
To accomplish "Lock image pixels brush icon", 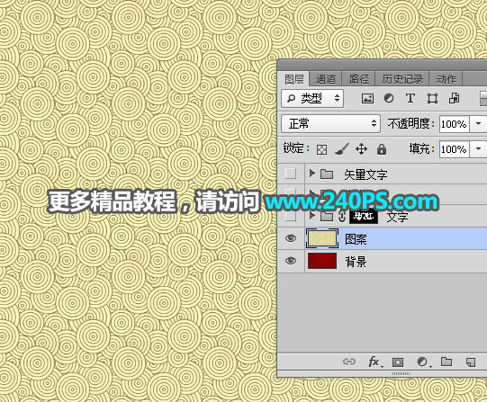I will click(x=342, y=149).
